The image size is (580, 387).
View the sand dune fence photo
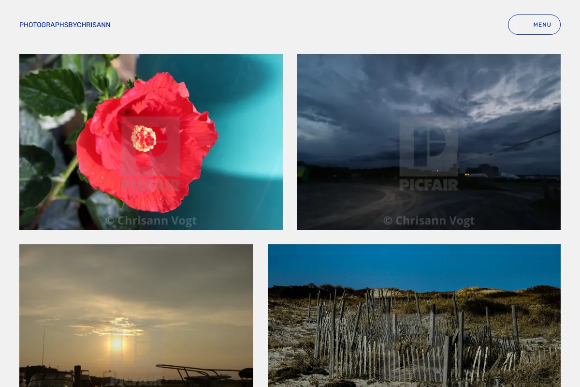414,315
